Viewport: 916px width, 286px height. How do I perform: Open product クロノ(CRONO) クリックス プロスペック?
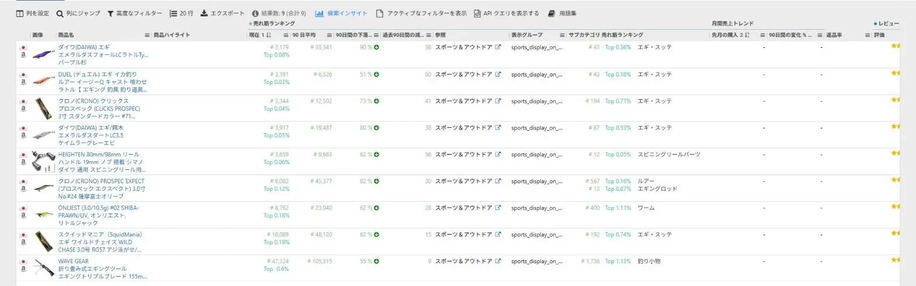coord(100,108)
